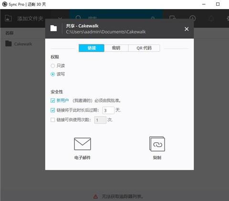The height and width of the screenshot is (201, 229).
Task: Click the 复制 label under link icon
Action: tap(157, 158)
